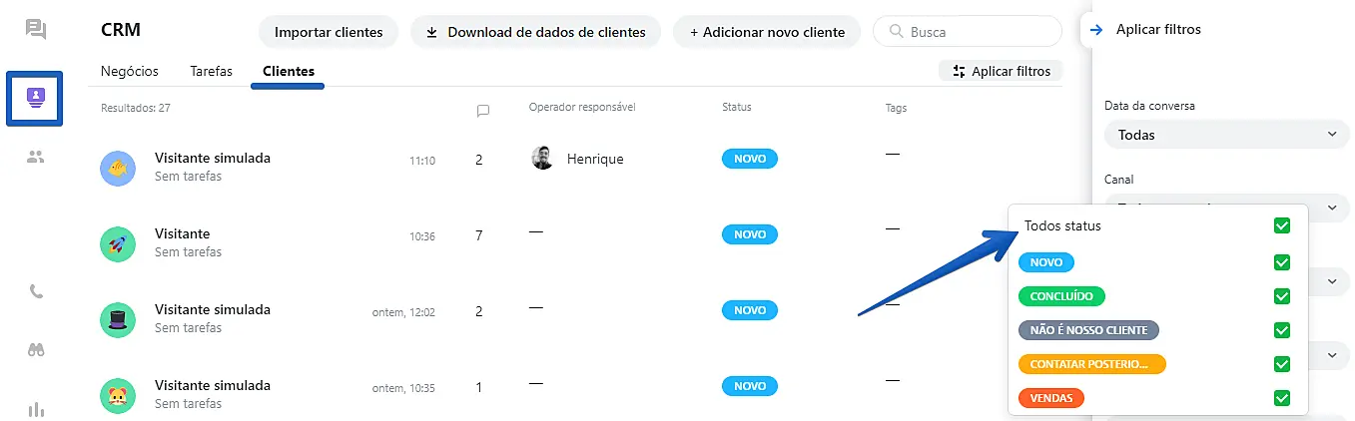Uncheck the Todos status checkbox
The width and height of the screenshot is (1355, 421).
[x=1282, y=225]
